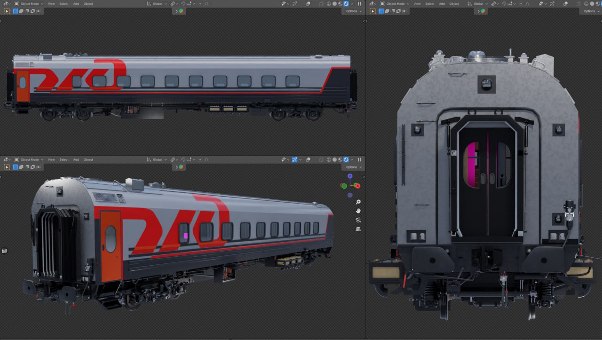Switch side-view viewport to wireframe shading

328,4
